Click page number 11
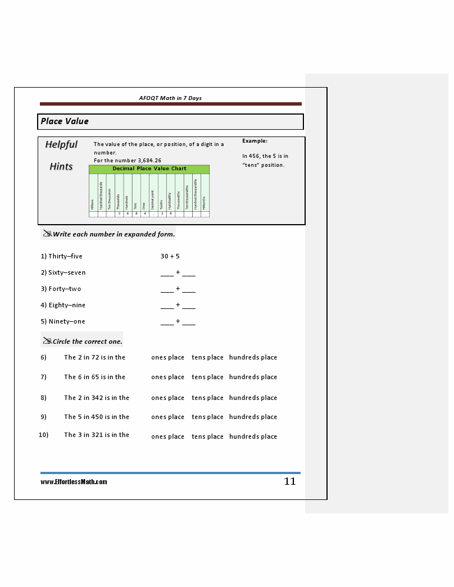 click(x=290, y=481)
